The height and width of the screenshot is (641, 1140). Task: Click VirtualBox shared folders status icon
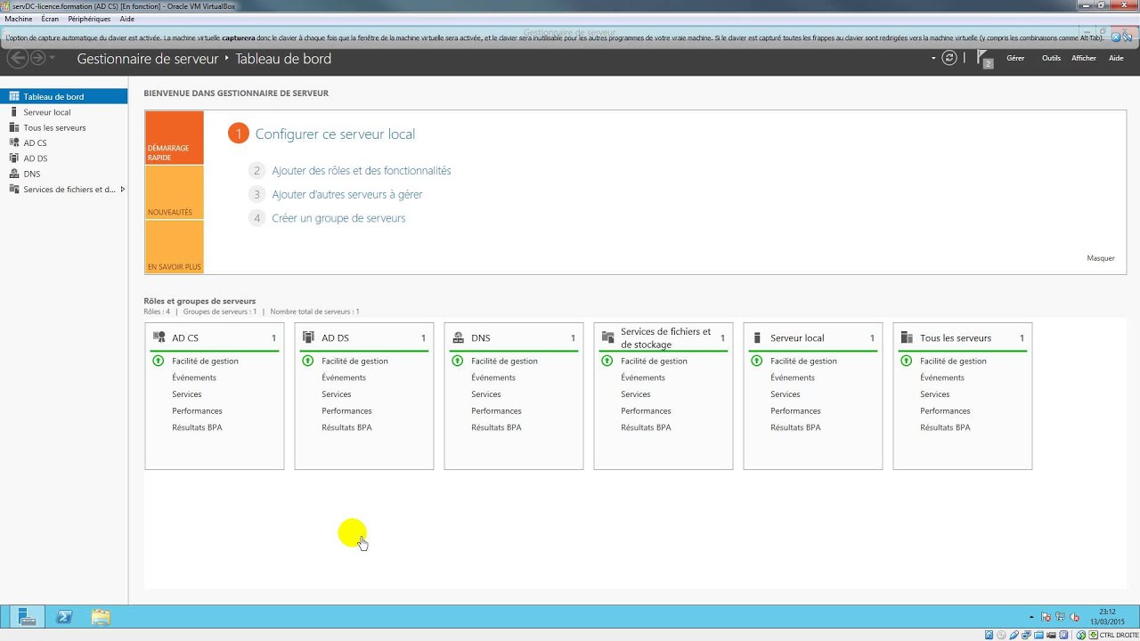point(1038,635)
